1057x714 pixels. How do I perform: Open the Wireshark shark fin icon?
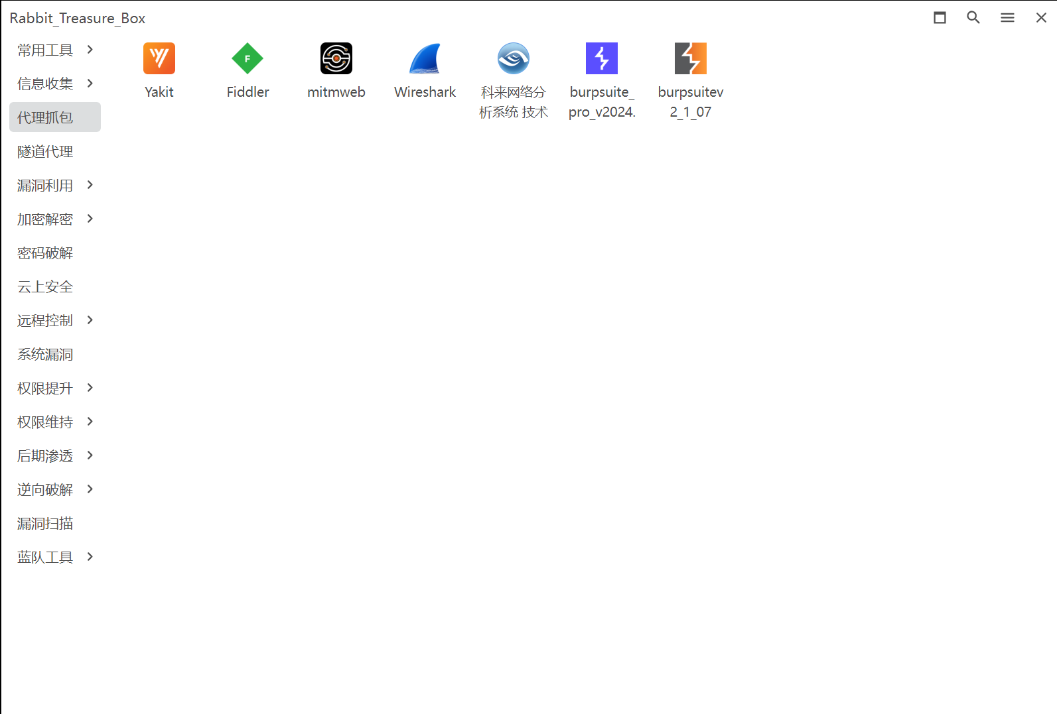pyautogui.click(x=425, y=58)
